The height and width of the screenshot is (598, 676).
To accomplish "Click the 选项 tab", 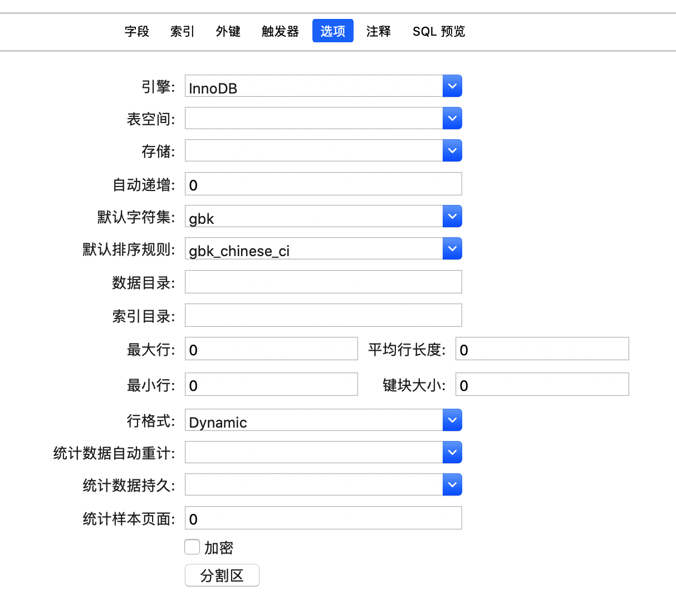I will 333,31.
